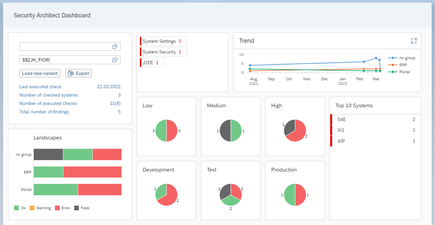Click the Fatal legend color square
The width and height of the screenshot is (435, 225).
(x=76, y=208)
